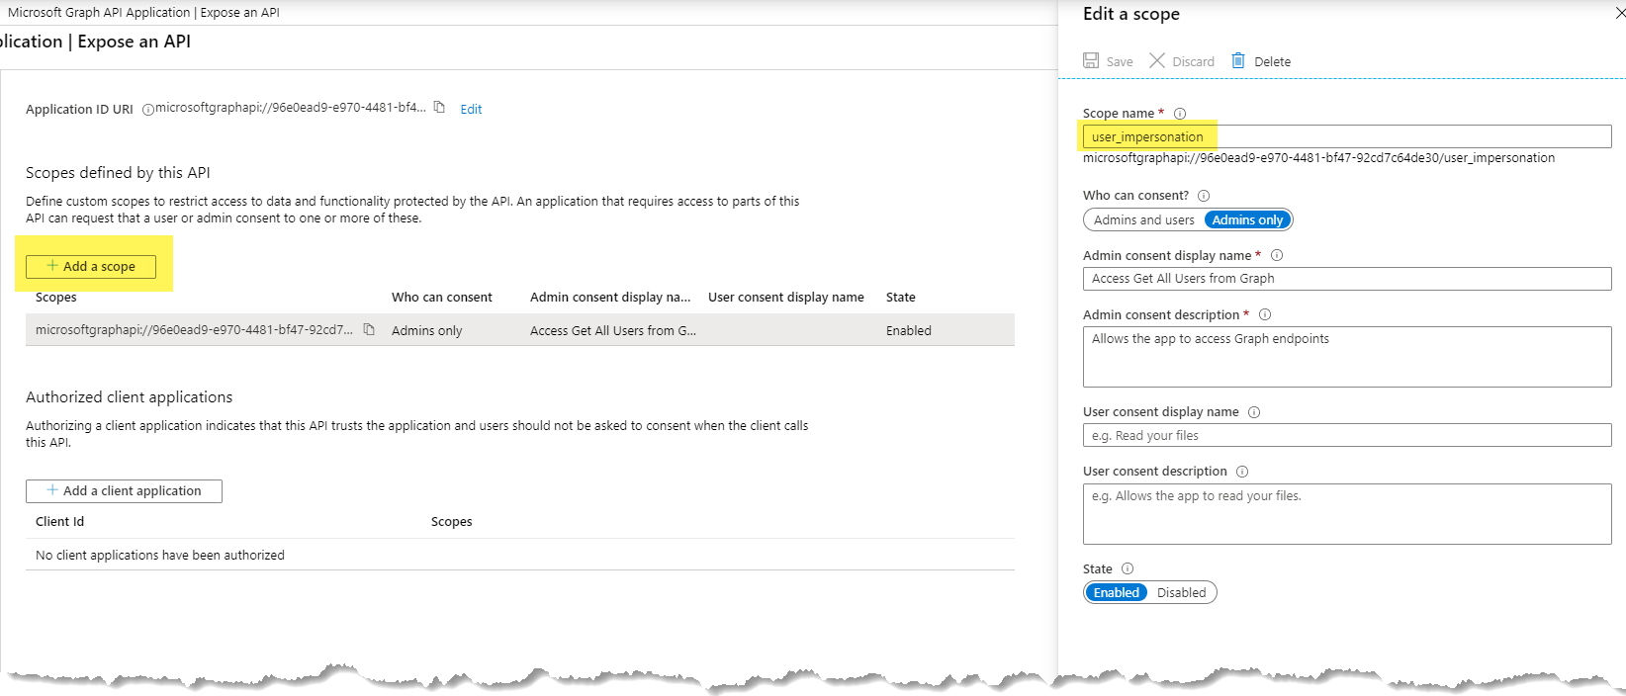Click the User consent display name column header
Screen dimensions: 1626x696
pos(786,298)
